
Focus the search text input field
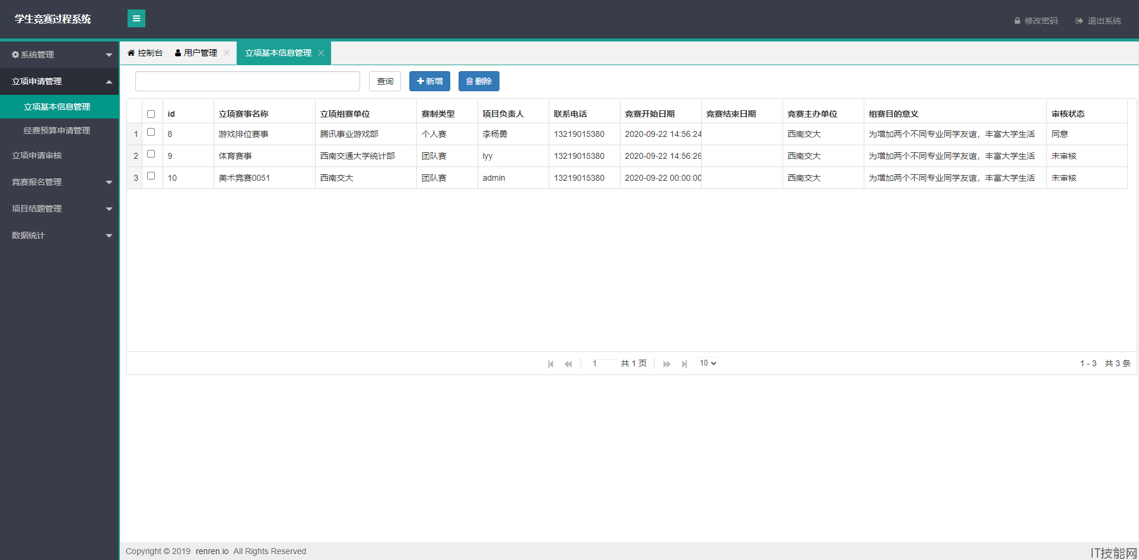pyautogui.click(x=247, y=81)
